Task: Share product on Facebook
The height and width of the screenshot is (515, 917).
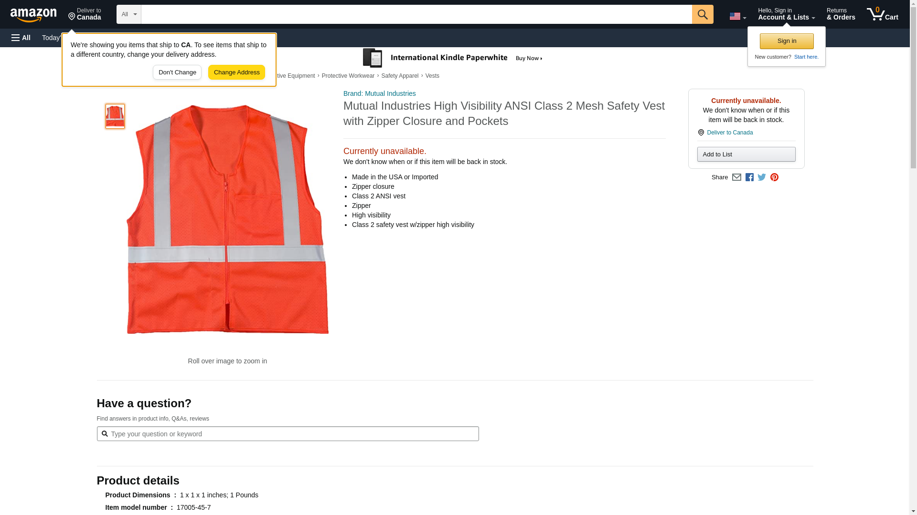Action: (749, 177)
